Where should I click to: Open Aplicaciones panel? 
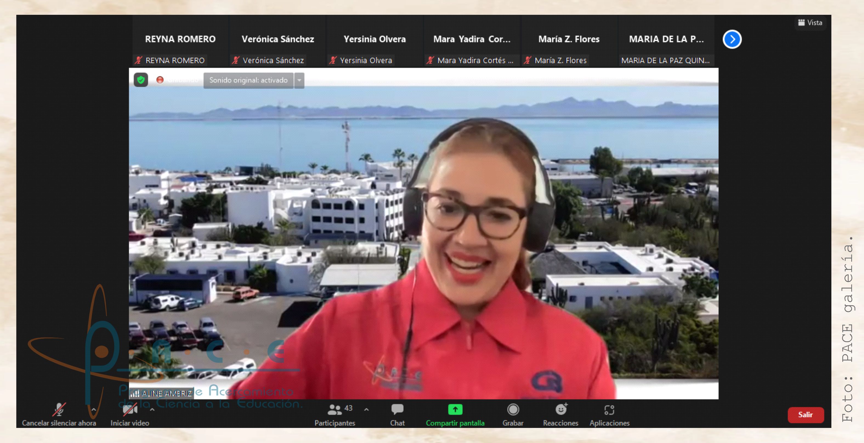pyautogui.click(x=609, y=410)
